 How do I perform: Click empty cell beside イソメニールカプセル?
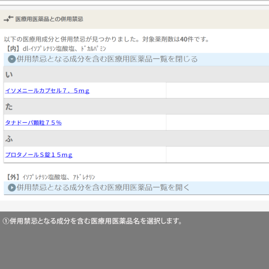217,90
